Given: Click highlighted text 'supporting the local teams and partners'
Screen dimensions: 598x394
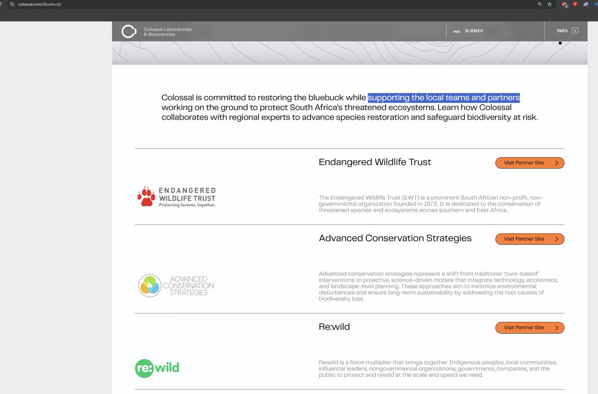Looking at the screenshot, I should [444, 97].
